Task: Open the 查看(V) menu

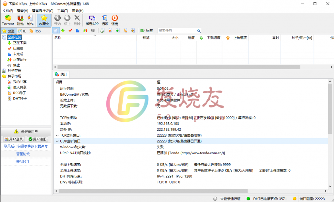Action: point(23,11)
